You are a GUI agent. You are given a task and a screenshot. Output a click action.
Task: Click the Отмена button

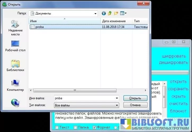tap(135, 105)
